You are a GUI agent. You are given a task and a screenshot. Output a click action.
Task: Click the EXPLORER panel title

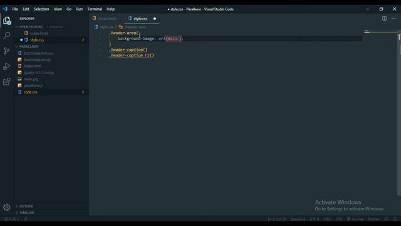coord(27,19)
